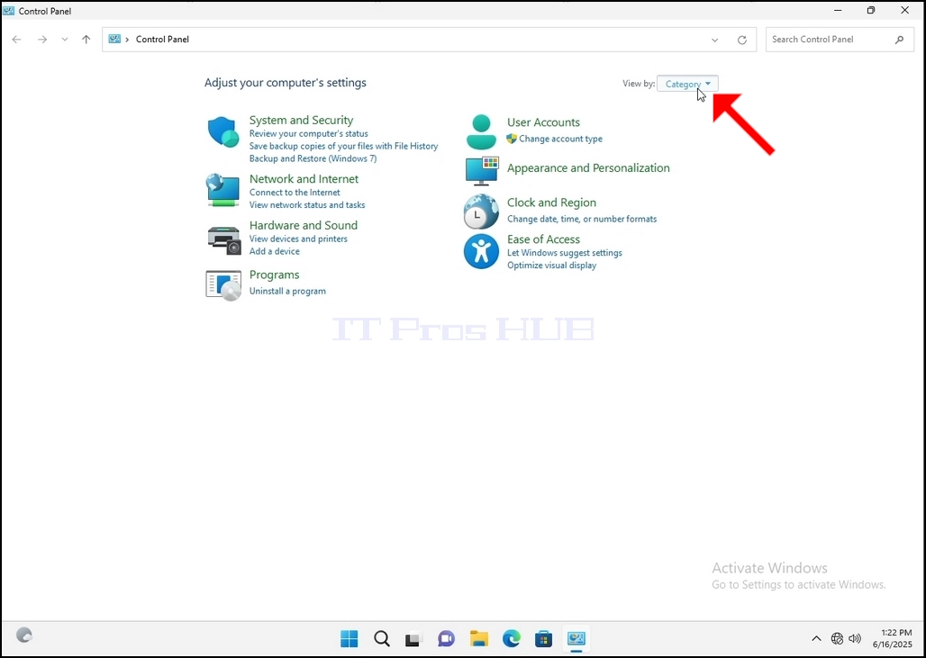Screen dimensions: 926x658
Task: Open File Explorer from the taskbar
Action: coord(479,638)
